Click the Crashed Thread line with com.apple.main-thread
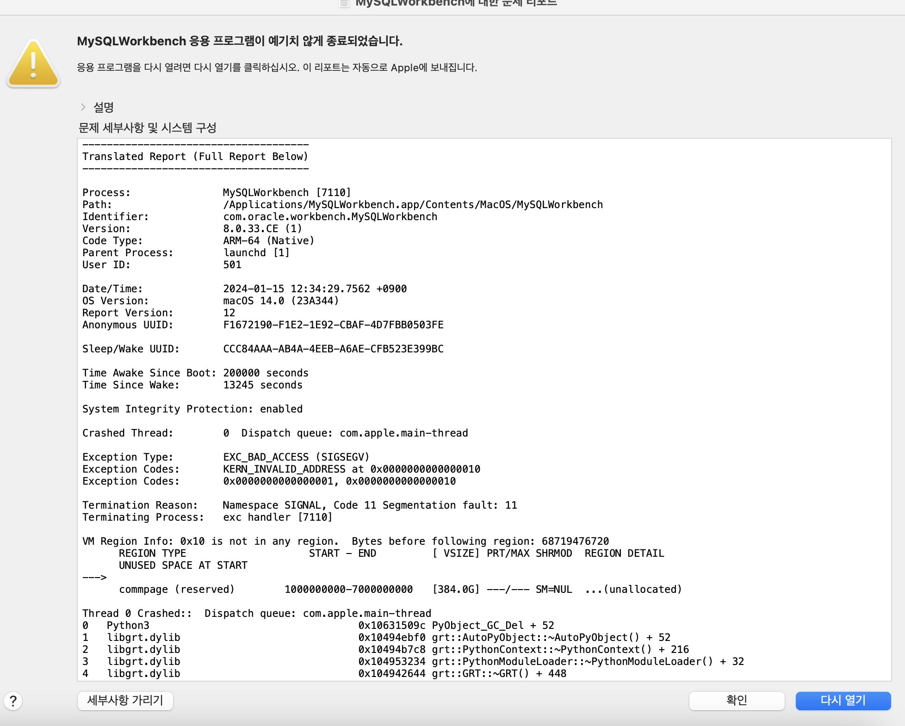The height and width of the screenshot is (726, 905). tap(275, 433)
